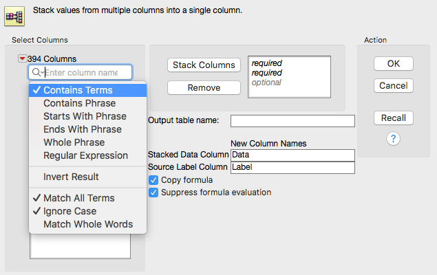Enable Match Whole Words option

pos(88,224)
